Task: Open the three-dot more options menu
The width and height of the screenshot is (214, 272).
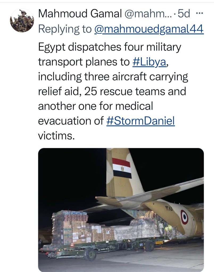Action: (x=199, y=13)
